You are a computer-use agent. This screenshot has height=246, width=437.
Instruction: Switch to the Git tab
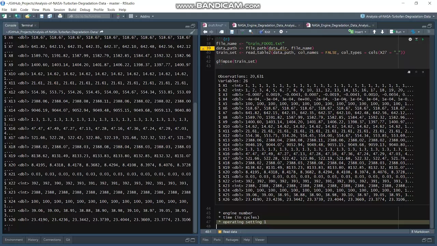[68, 240]
